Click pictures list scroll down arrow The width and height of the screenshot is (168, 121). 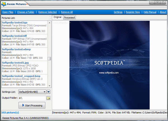pyautogui.click(x=49, y=86)
